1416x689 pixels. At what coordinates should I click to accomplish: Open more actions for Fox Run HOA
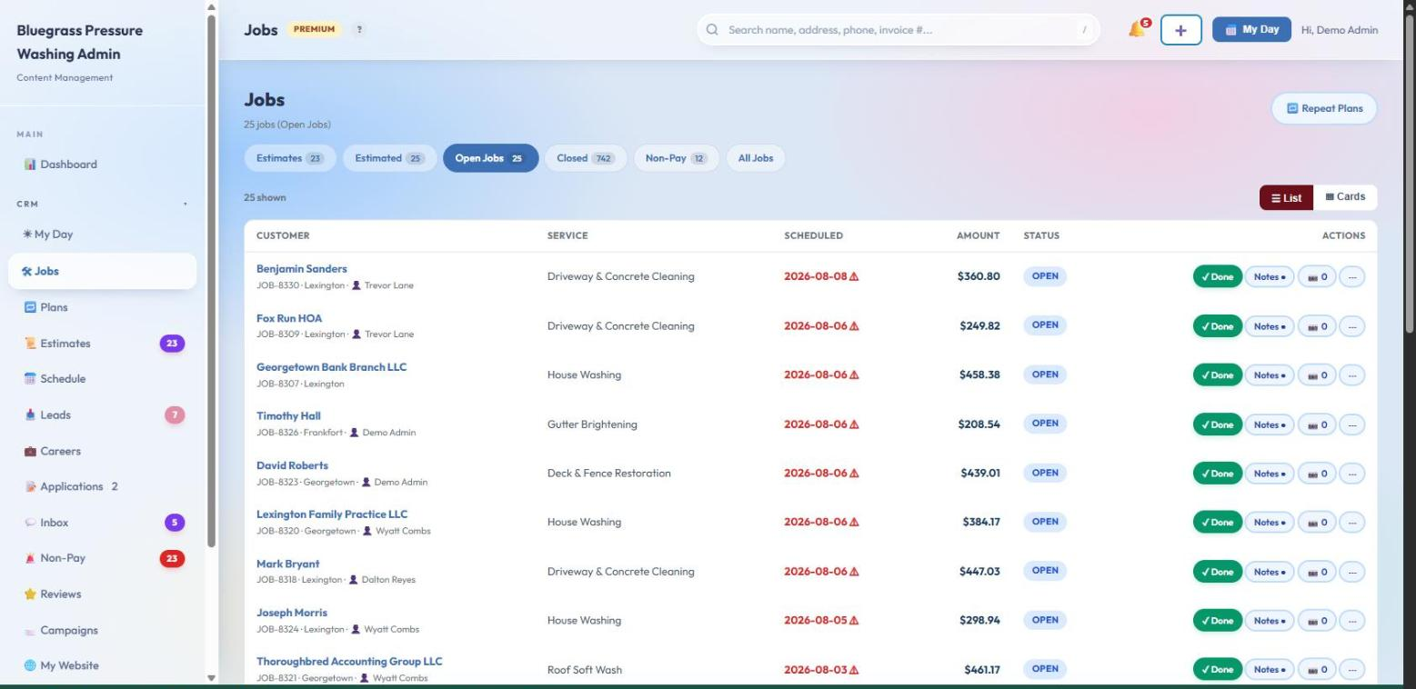tap(1351, 325)
